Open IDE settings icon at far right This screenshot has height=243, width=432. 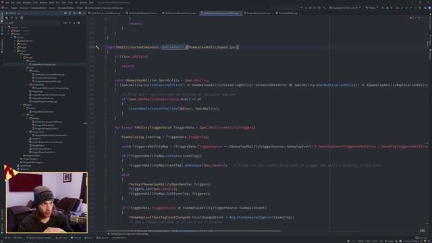tap(429, 8)
